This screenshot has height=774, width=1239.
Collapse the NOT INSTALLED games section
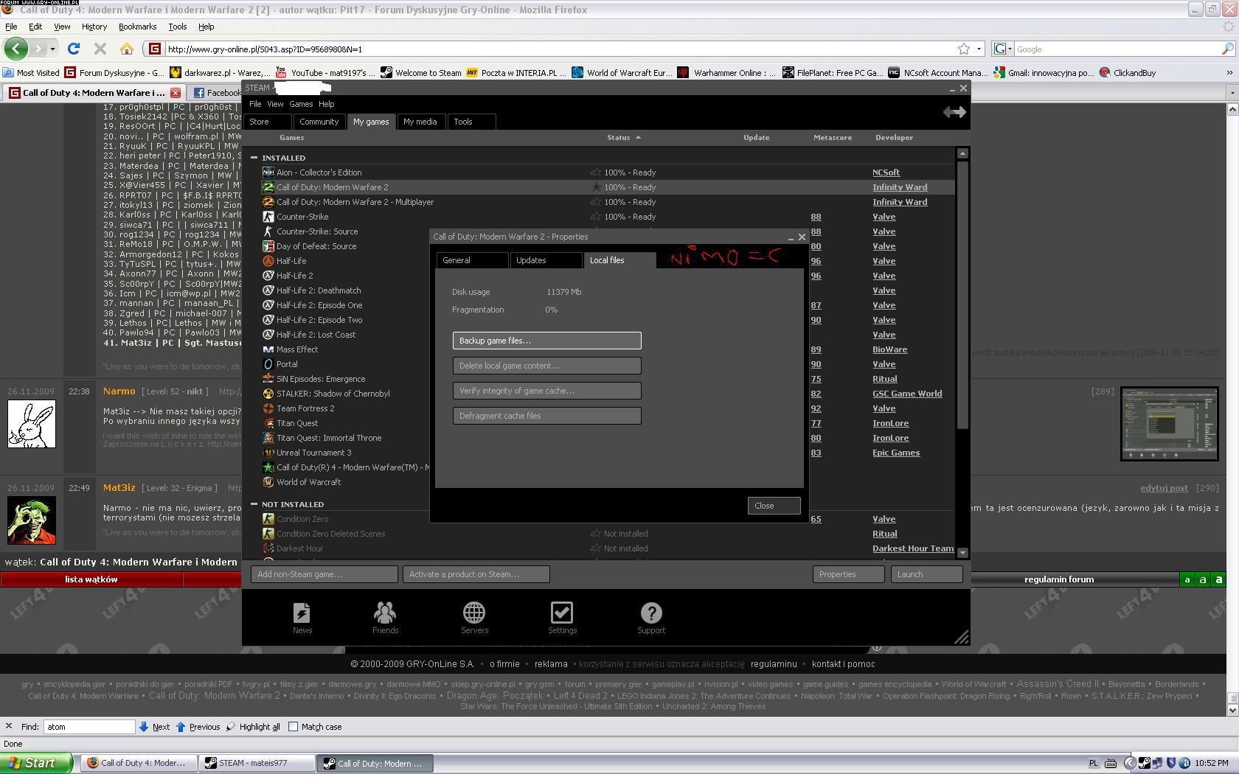tap(254, 504)
